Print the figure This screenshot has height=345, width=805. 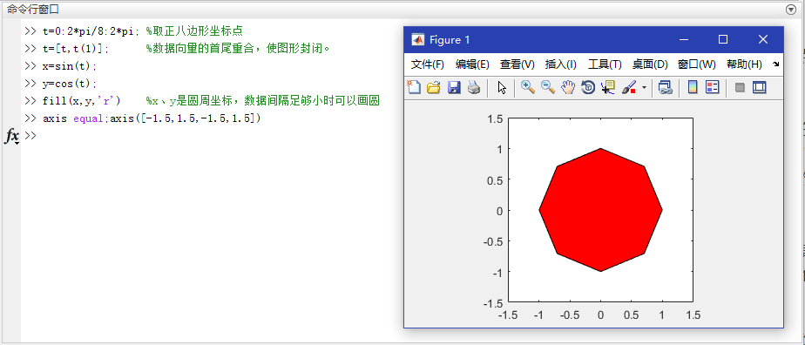click(x=473, y=87)
